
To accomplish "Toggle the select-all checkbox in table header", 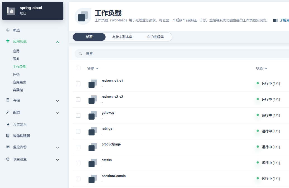I will [x=78, y=68].
